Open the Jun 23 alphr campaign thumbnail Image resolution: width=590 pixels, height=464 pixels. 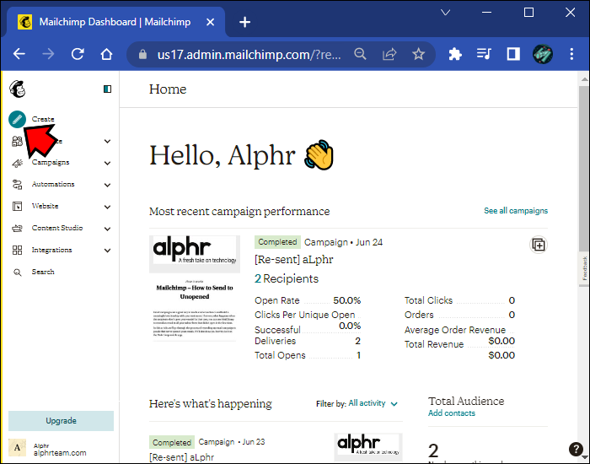coord(368,446)
